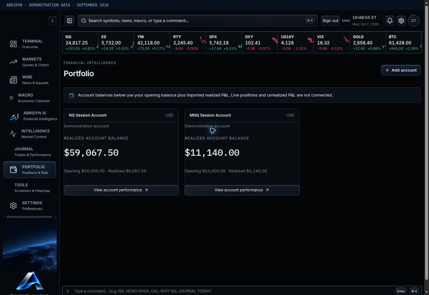This screenshot has width=429, height=295.
Task: Open the DT user avatar
Action: (x=414, y=21)
